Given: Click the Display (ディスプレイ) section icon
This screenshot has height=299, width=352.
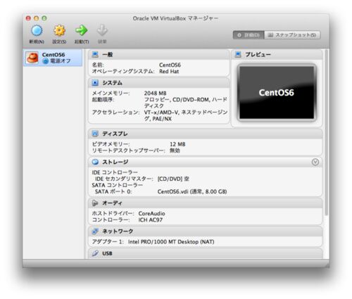Looking at the screenshot, I should pos(95,134).
